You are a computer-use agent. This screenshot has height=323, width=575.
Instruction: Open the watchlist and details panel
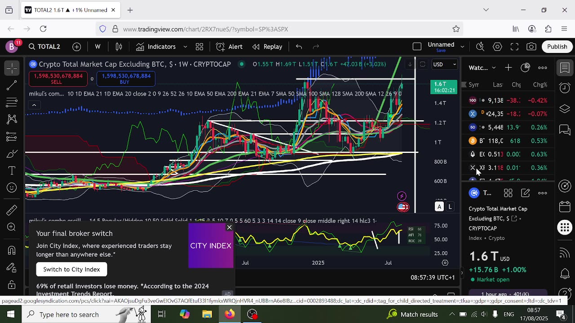(x=565, y=68)
